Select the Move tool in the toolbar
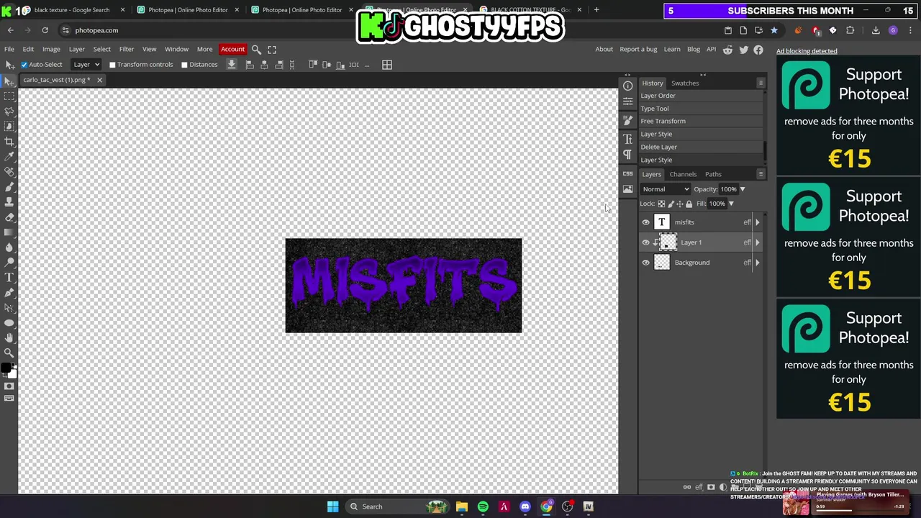 (9, 81)
